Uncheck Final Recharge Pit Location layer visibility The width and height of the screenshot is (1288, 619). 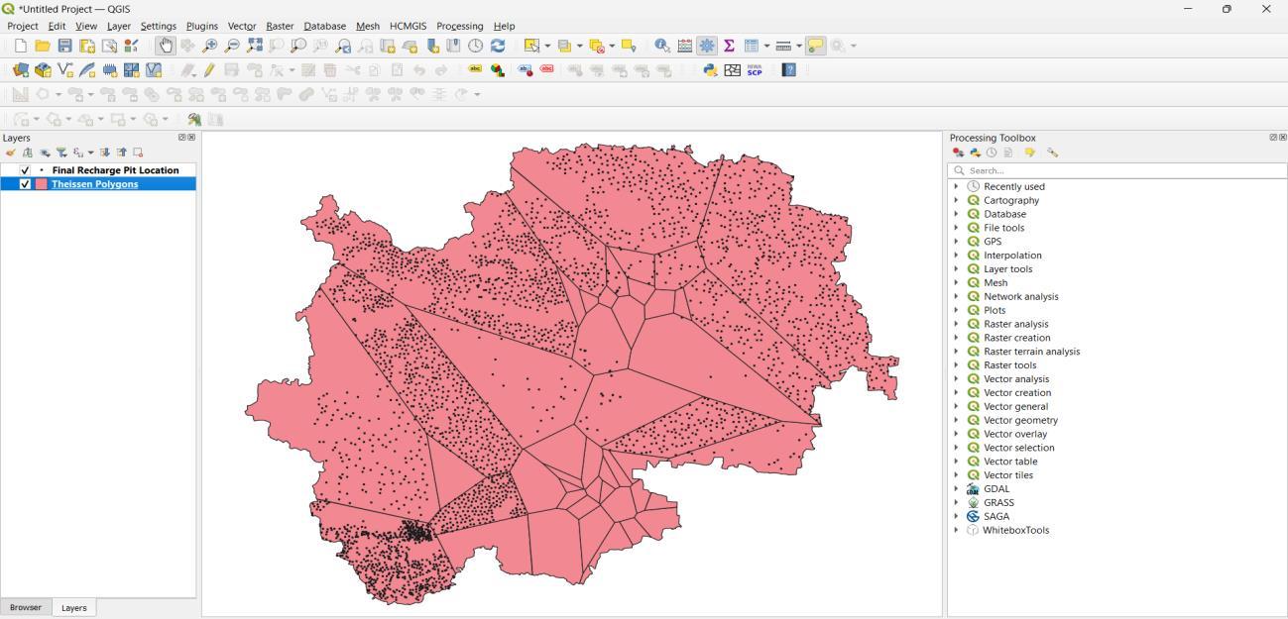point(25,170)
